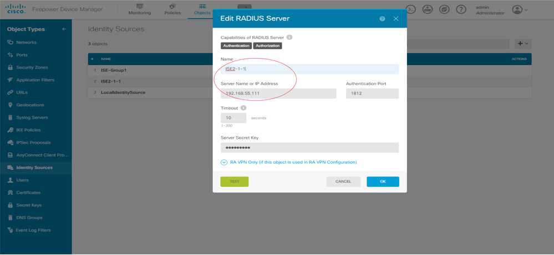
Task: Open the task list icon
Action: tap(444, 9)
